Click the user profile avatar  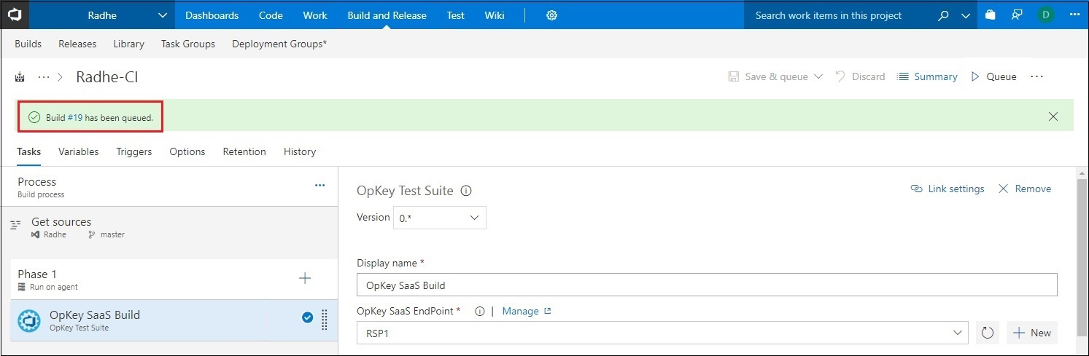(1046, 15)
